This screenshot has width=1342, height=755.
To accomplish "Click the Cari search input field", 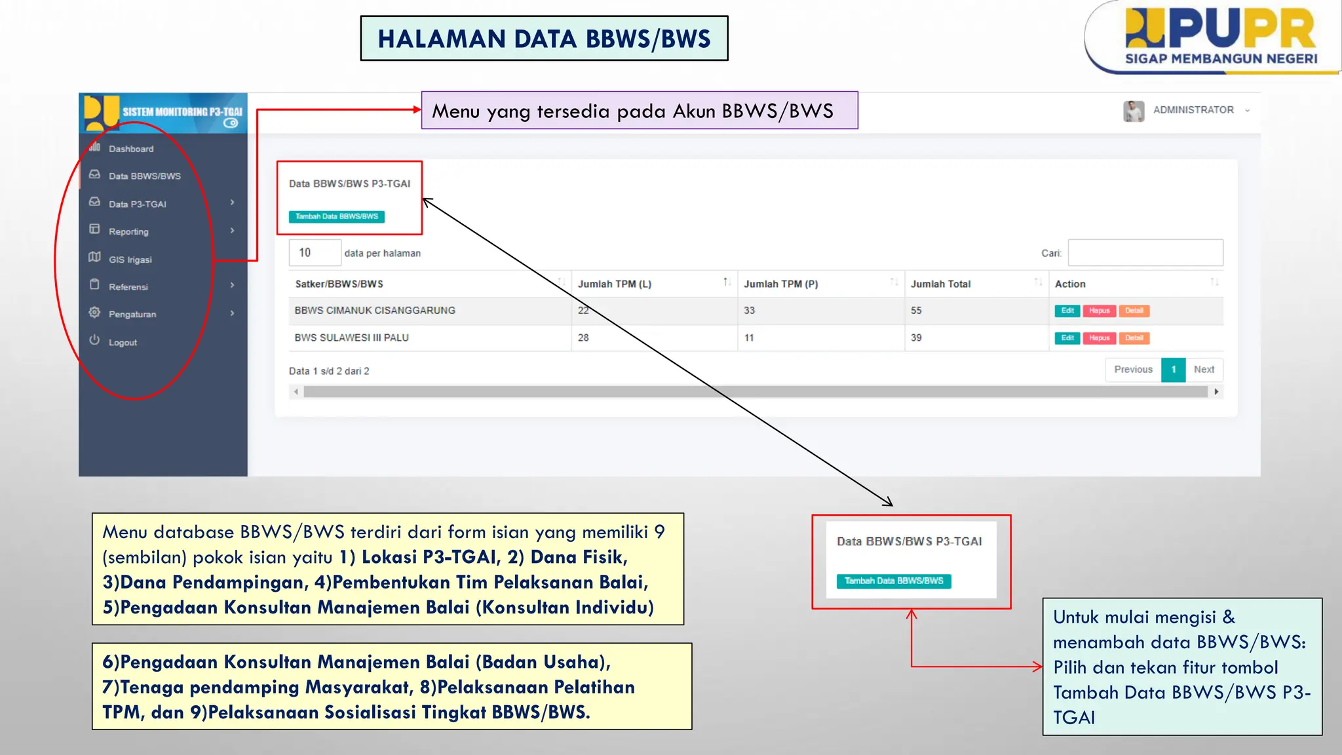I will tap(1145, 253).
